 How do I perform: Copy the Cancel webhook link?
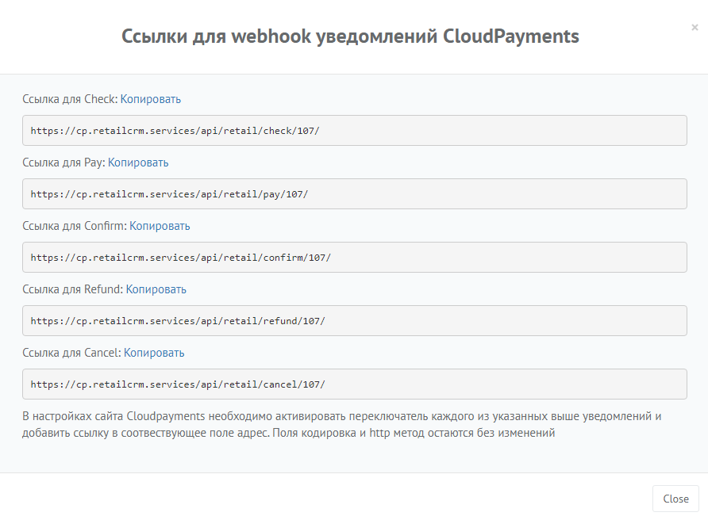(154, 353)
